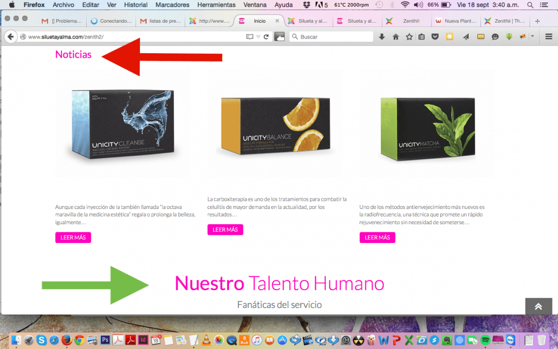Bookmark this page with the star icon
This screenshot has height=349, width=558.
coord(409,37)
